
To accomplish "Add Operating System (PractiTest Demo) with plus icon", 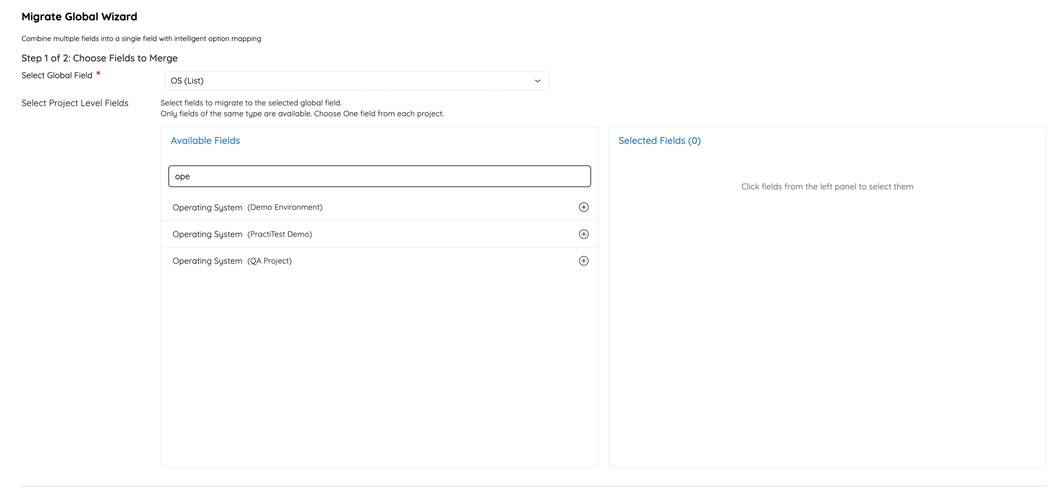I will [x=584, y=234].
